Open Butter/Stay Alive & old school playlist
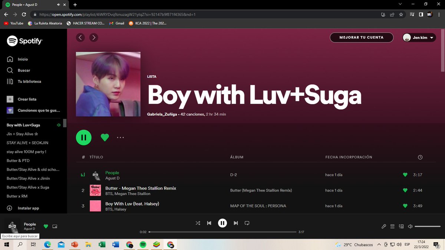Screen dimensions: 445x250 [x=33, y=170]
